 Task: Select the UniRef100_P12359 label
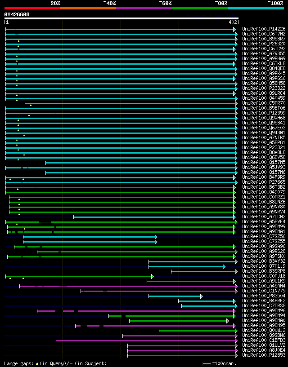pos(264,113)
